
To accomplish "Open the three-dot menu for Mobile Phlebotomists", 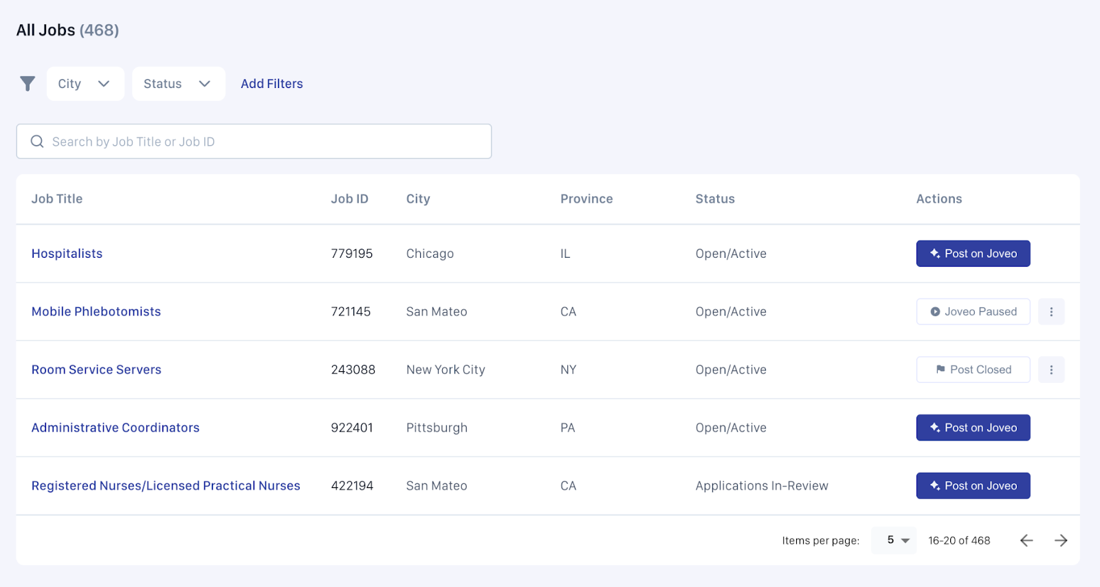I will pos(1050,311).
